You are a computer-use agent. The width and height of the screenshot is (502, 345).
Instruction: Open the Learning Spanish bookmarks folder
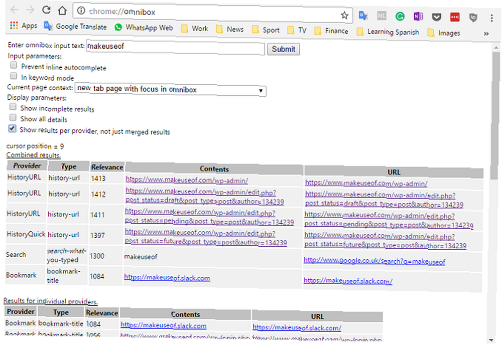pos(388,32)
